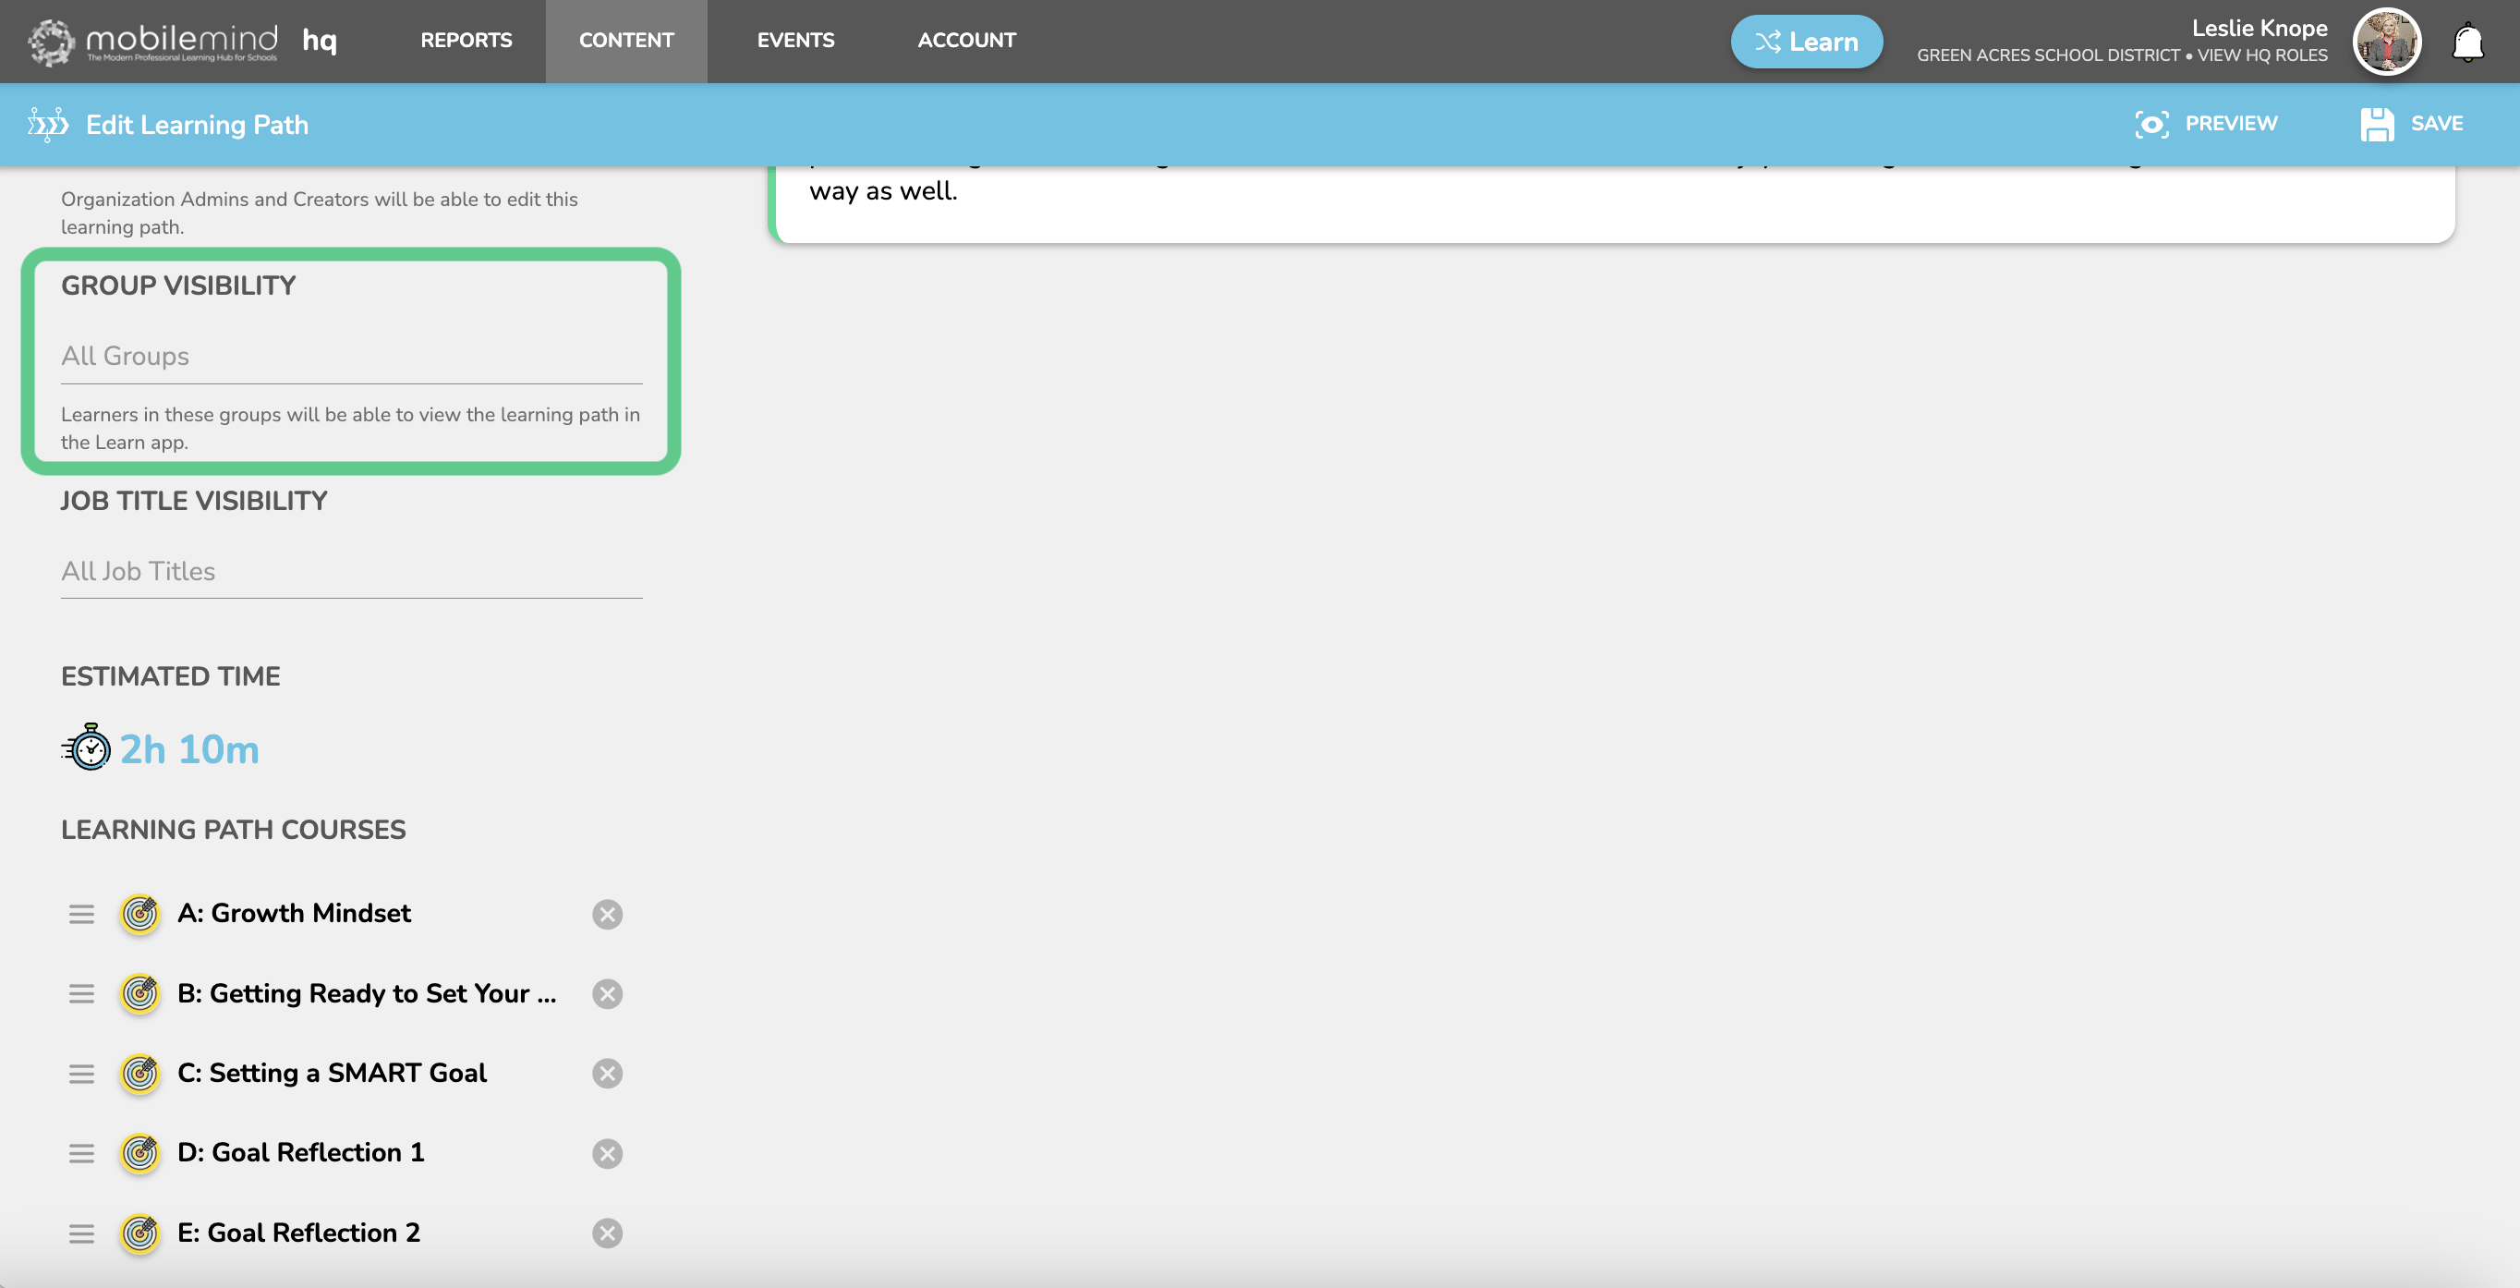The image size is (2520, 1288).
Task: Click the Save floppy disk icon
Action: [2376, 125]
